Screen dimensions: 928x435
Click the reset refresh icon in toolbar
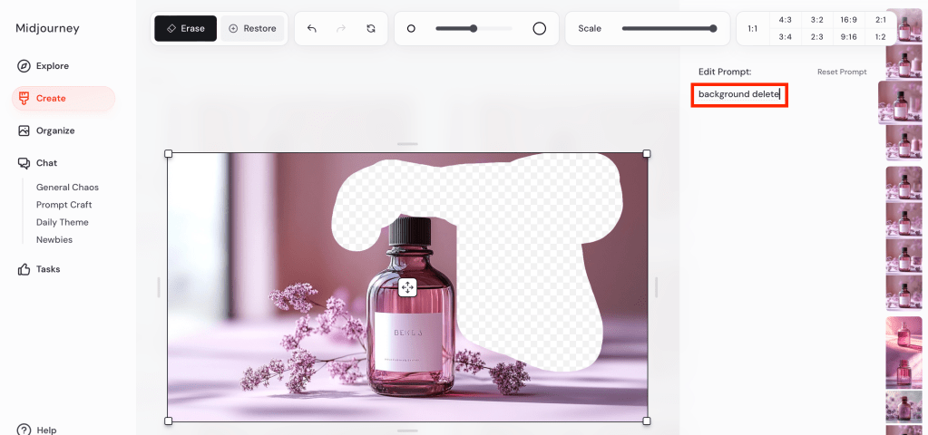[x=371, y=28]
